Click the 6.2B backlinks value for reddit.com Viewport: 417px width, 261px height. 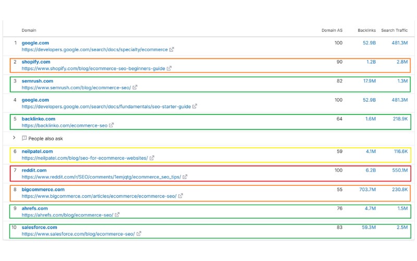[x=371, y=170]
